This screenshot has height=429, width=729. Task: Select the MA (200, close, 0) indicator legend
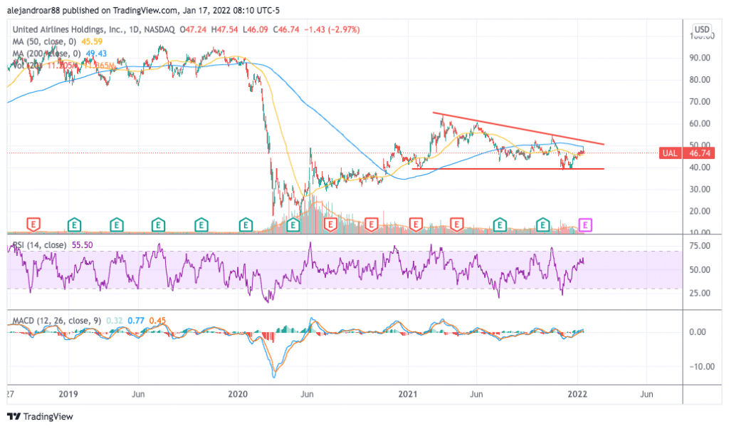tap(46, 53)
